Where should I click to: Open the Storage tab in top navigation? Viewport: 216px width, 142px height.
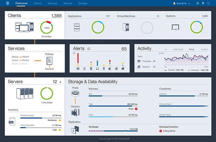point(83,3)
